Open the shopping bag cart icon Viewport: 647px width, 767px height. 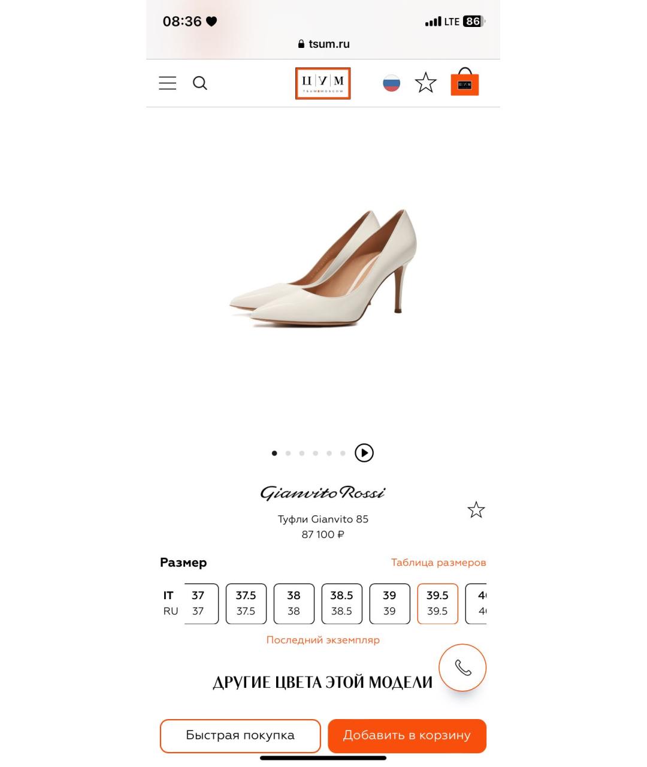pyautogui.click(x=465, y=83)
